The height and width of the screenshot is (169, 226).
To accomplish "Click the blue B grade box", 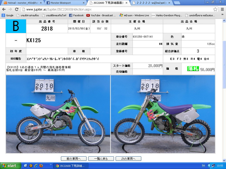I will [x=16, y=26].
